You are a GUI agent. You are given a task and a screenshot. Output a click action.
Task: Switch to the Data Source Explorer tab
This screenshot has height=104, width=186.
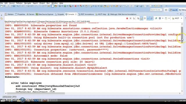(x=44, y=14)
